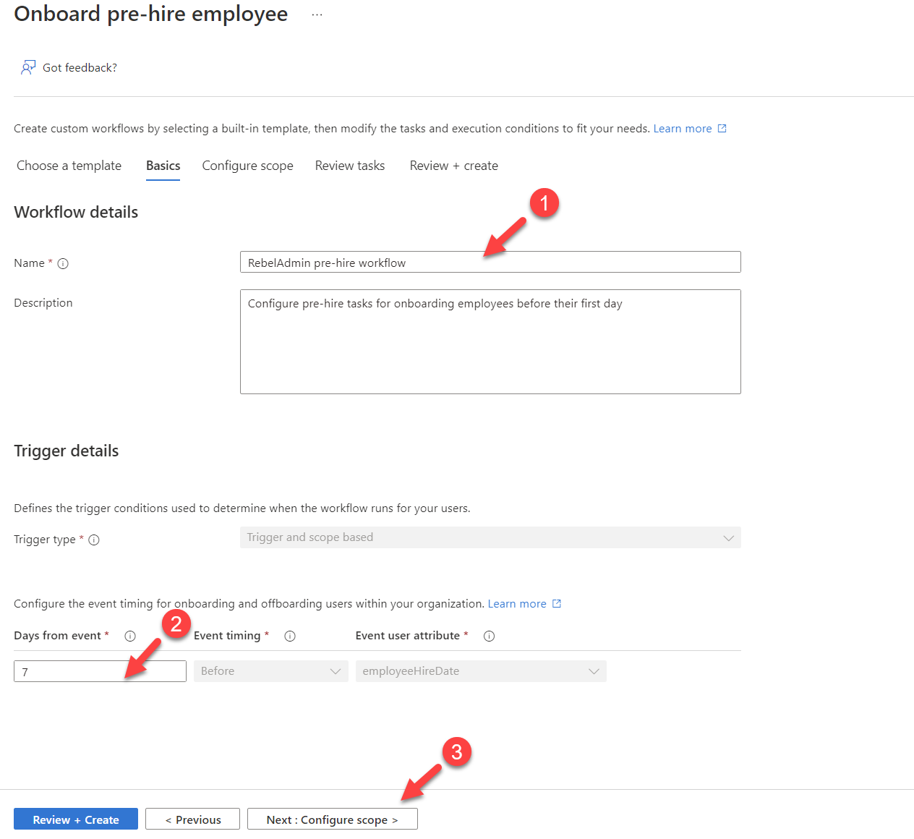The height and width of the screenshot is (839, 914).
Task: Click external link icon in event timing section
Action: (x=557, y=604)
